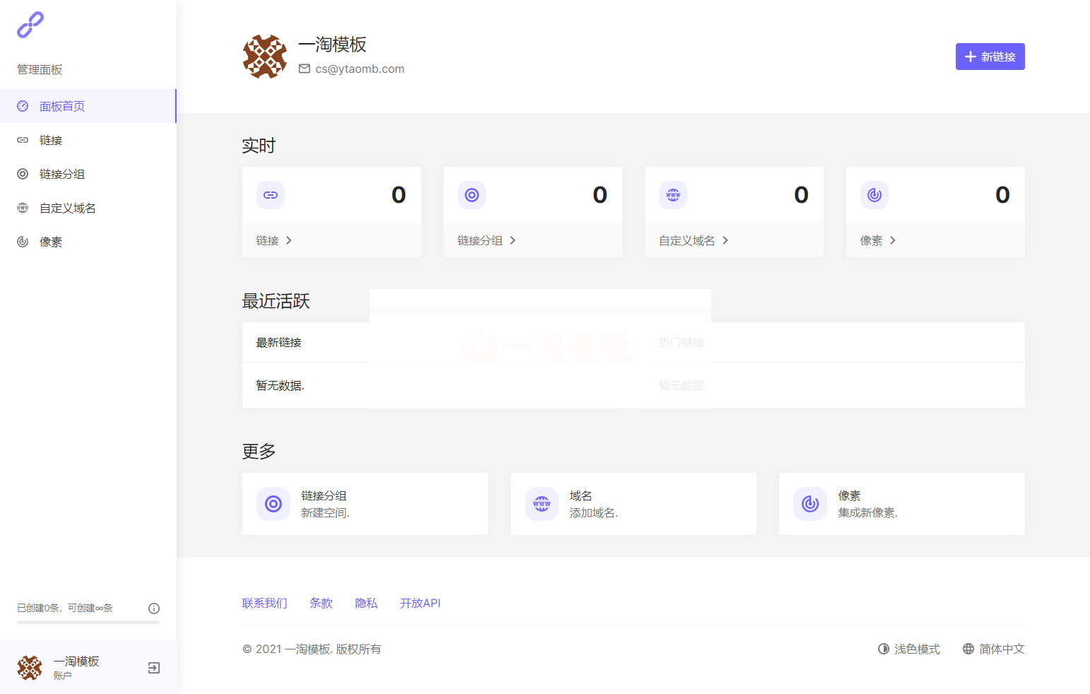Click the pixel icon in the 集成新像素 card
Image resolution: width=1090 pixels, height=694 pixels.
pyautogui.click(x=810, y=504)
